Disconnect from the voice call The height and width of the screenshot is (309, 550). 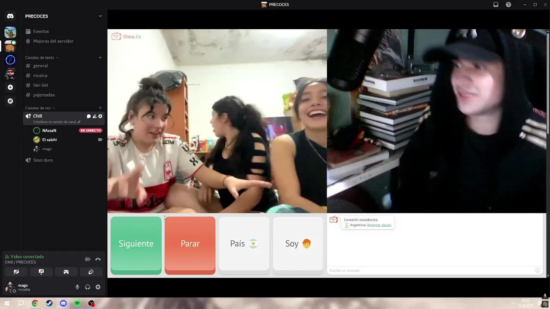[x=98, y=259]
